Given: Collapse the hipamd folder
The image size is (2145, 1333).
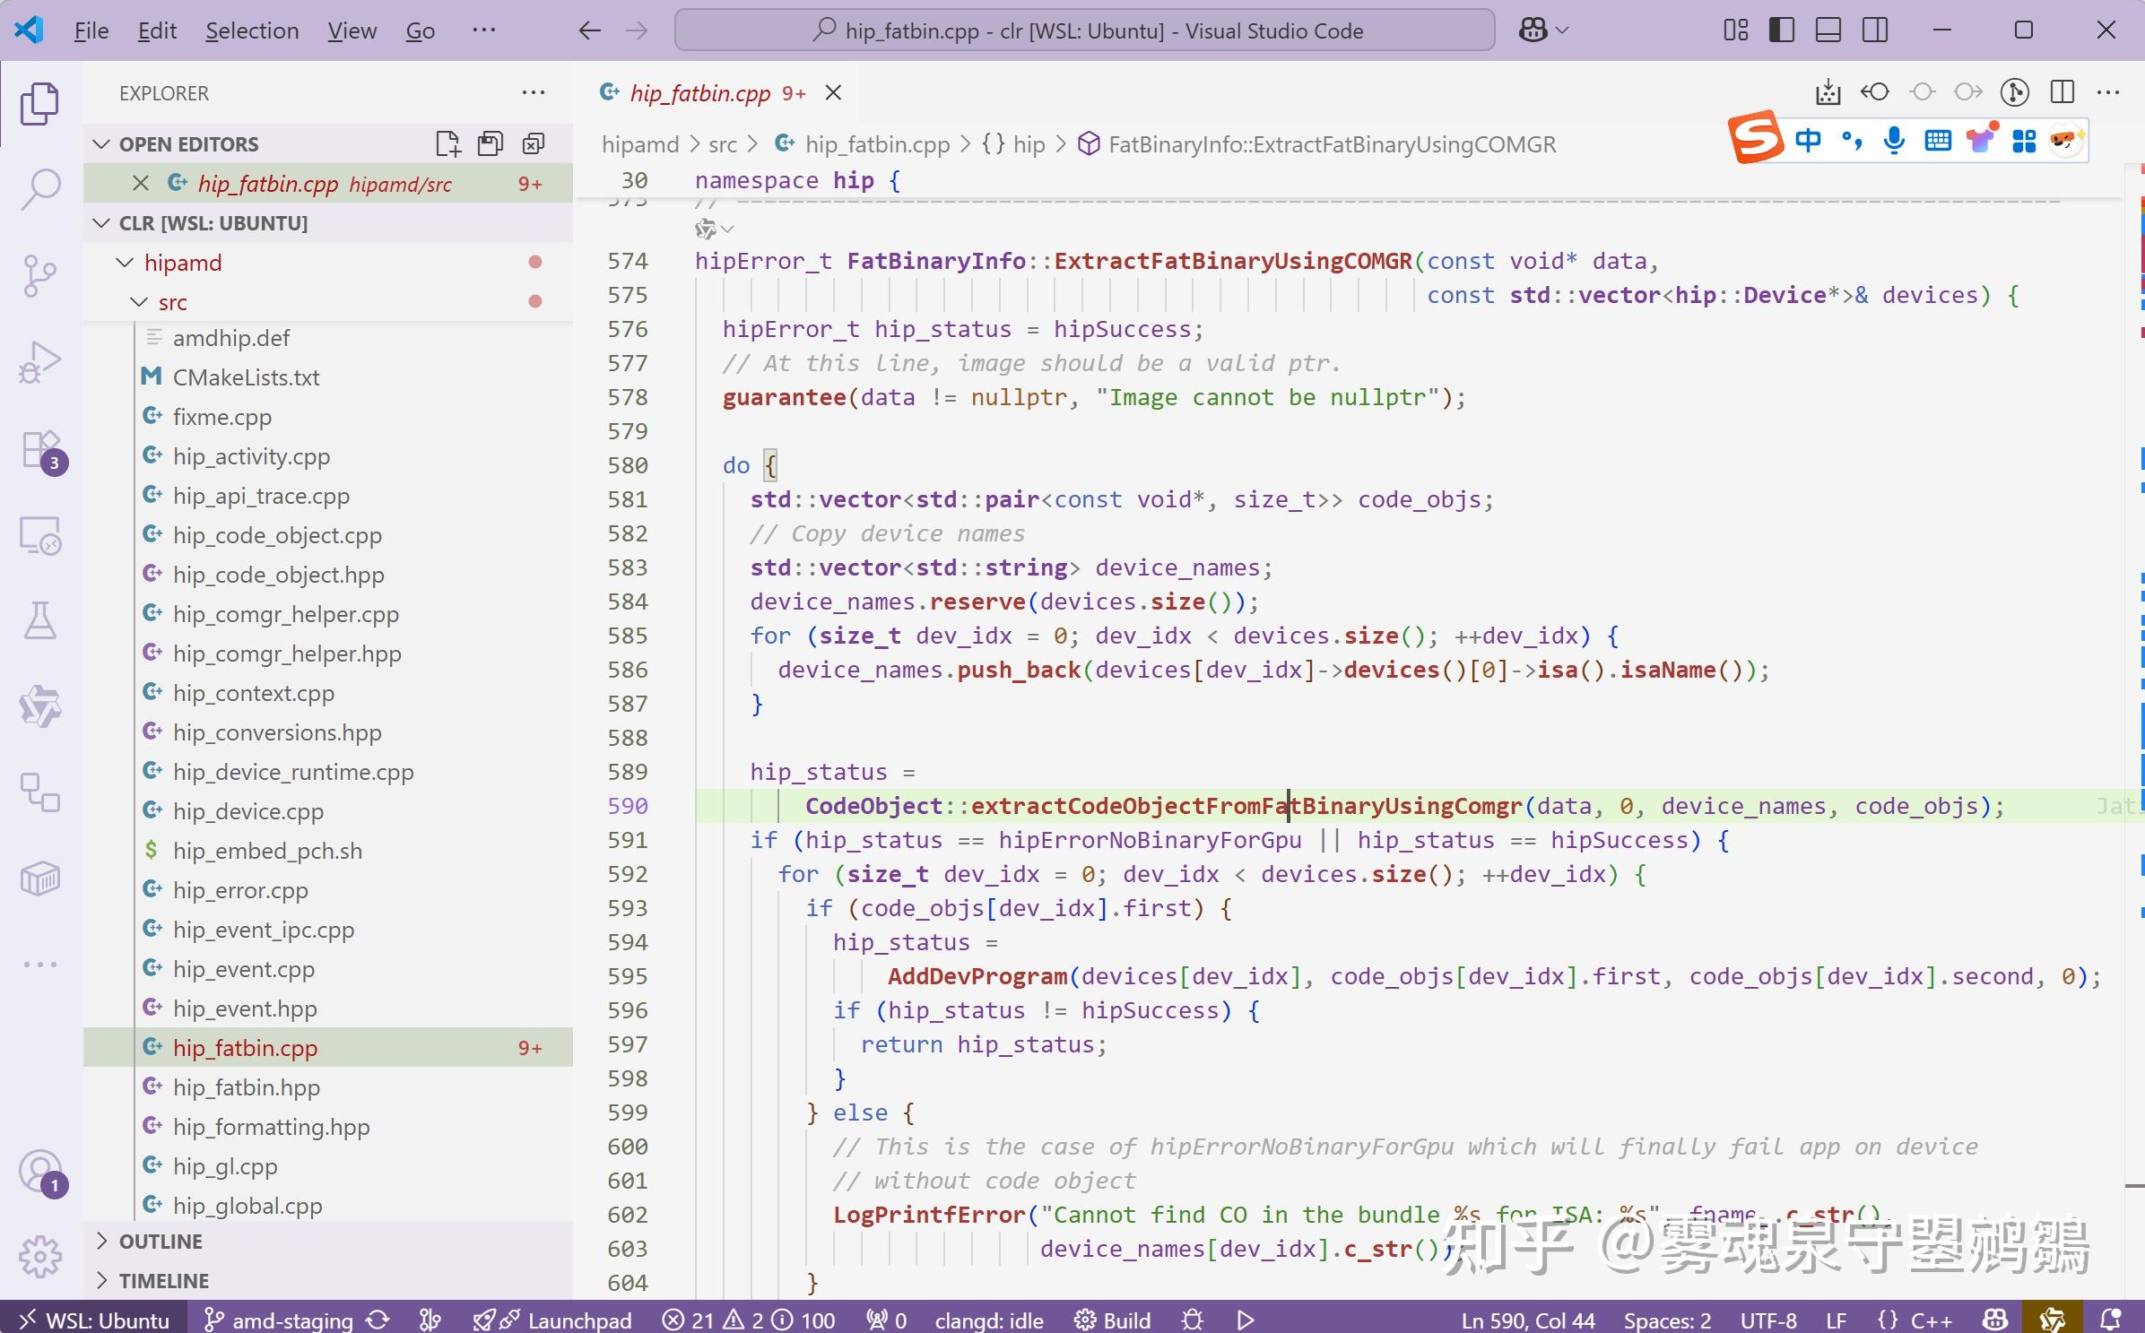Looking at the screenshot, I should (182, 263).
